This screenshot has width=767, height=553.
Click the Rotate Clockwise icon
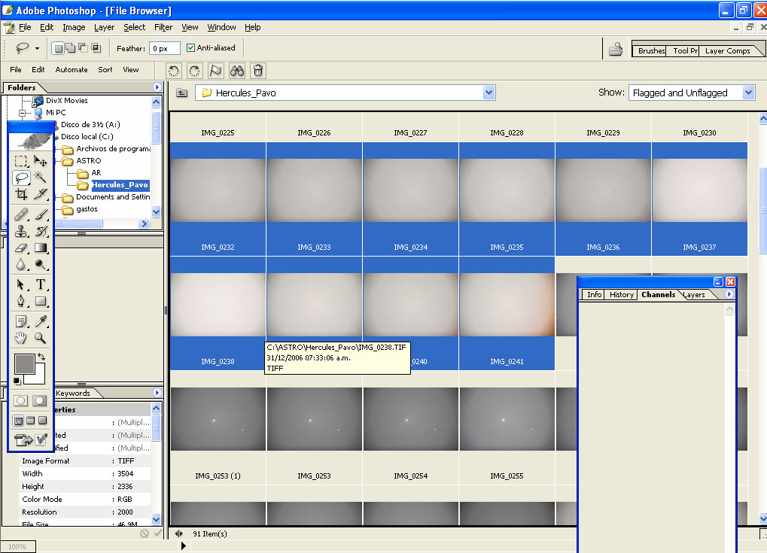(x=195, y=71)
